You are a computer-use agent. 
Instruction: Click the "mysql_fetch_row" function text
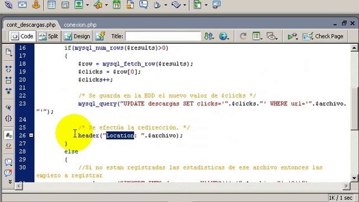[x=129, y=64]
